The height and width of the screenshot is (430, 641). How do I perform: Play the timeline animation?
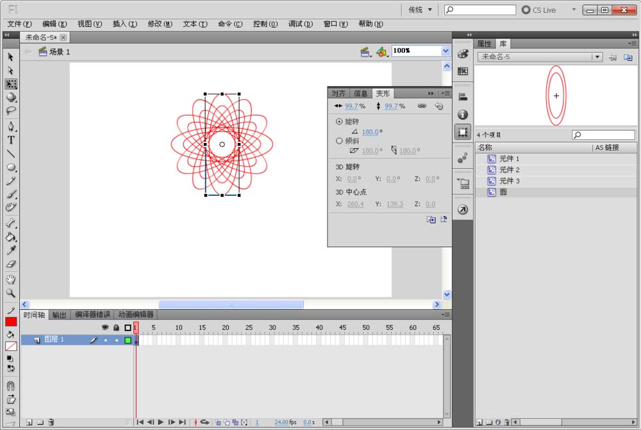(161, 422)
